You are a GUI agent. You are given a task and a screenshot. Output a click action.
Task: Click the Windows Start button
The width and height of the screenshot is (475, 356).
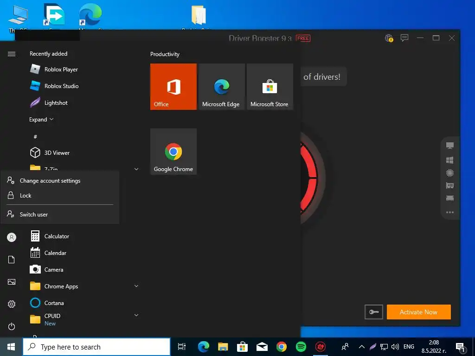(11, 347)
